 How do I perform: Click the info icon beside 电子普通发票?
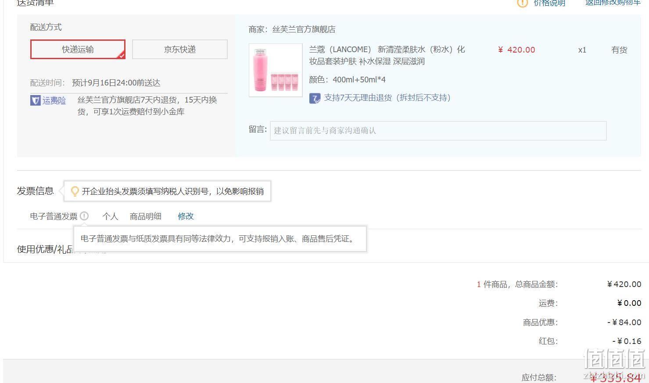click(84, 216)
